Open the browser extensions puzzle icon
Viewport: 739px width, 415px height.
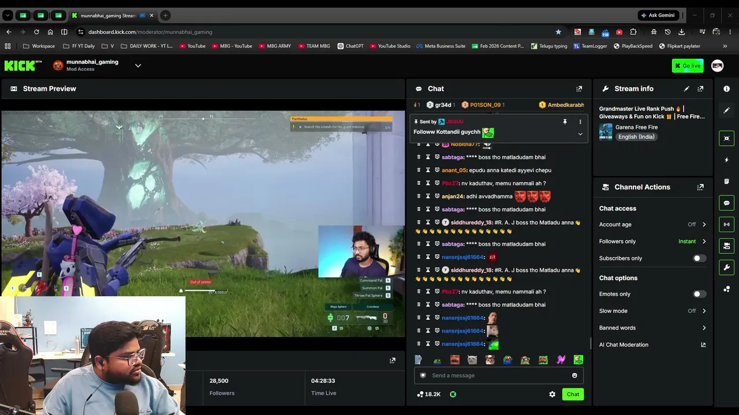click(633, 32)
